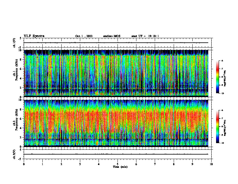This screenshot has width=238, height=184.
Task: Click the ch.1 panel '4' kHz tick label
Action: point(21,78)
